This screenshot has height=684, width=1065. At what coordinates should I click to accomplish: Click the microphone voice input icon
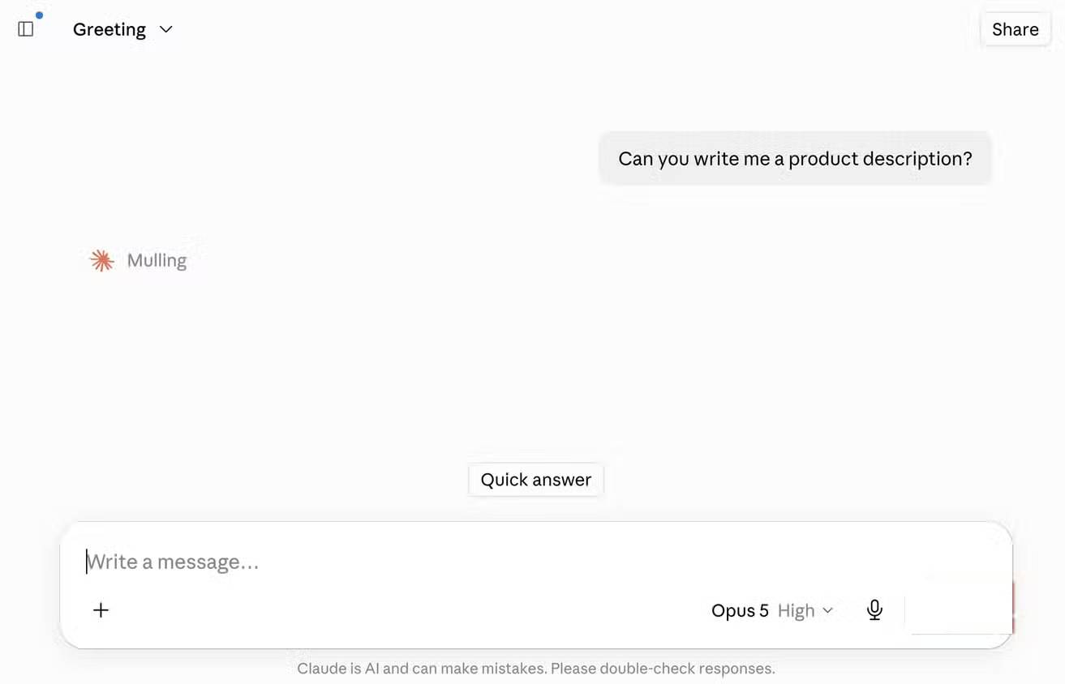(874, 610)
